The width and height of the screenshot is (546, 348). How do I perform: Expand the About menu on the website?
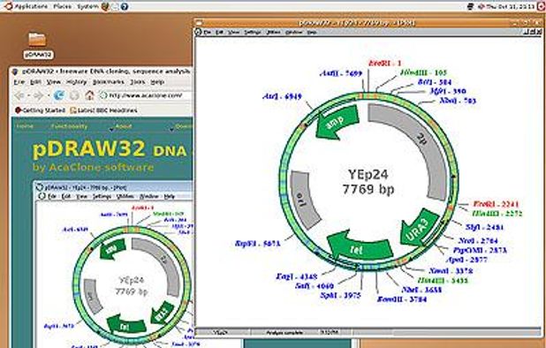coord(124,126)
